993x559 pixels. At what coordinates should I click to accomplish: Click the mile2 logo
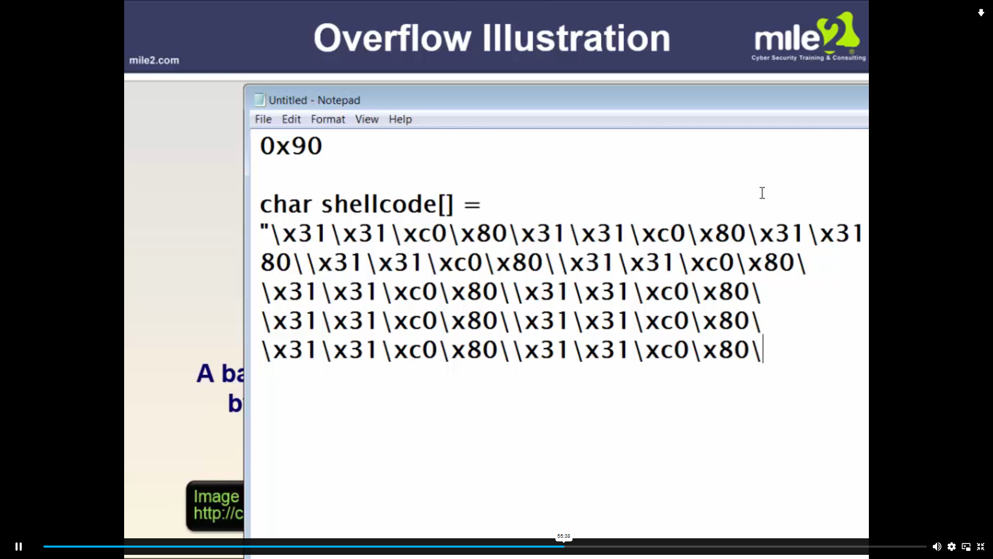807,35
